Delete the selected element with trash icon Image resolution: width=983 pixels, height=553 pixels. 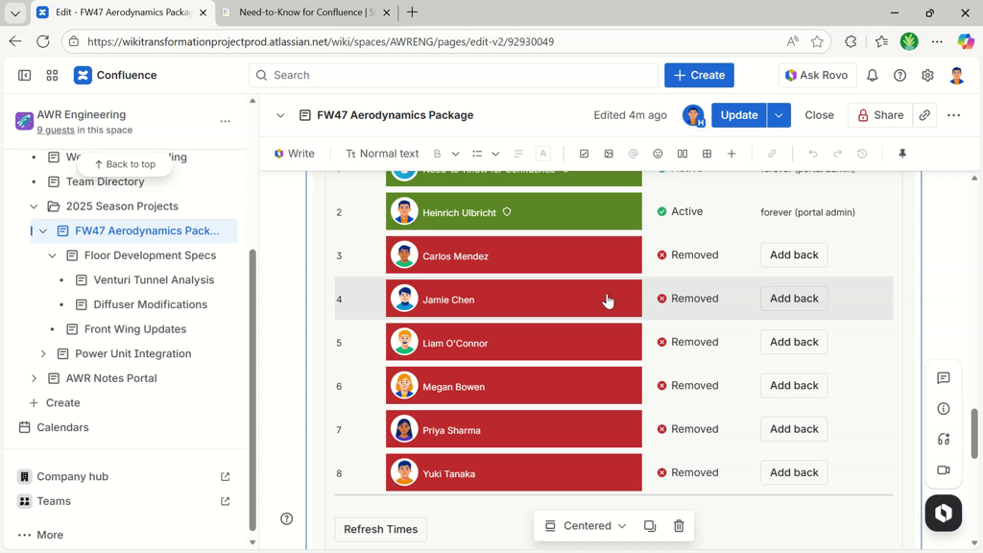click(679, 526)
